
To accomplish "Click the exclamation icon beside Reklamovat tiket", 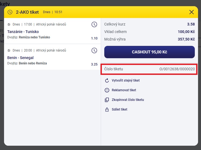I will pyautogui.click(x=107, y=90).
